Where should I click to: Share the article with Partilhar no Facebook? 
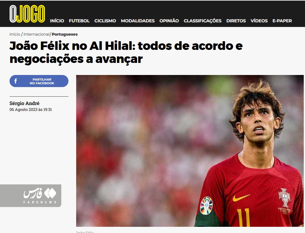[39, 81]
